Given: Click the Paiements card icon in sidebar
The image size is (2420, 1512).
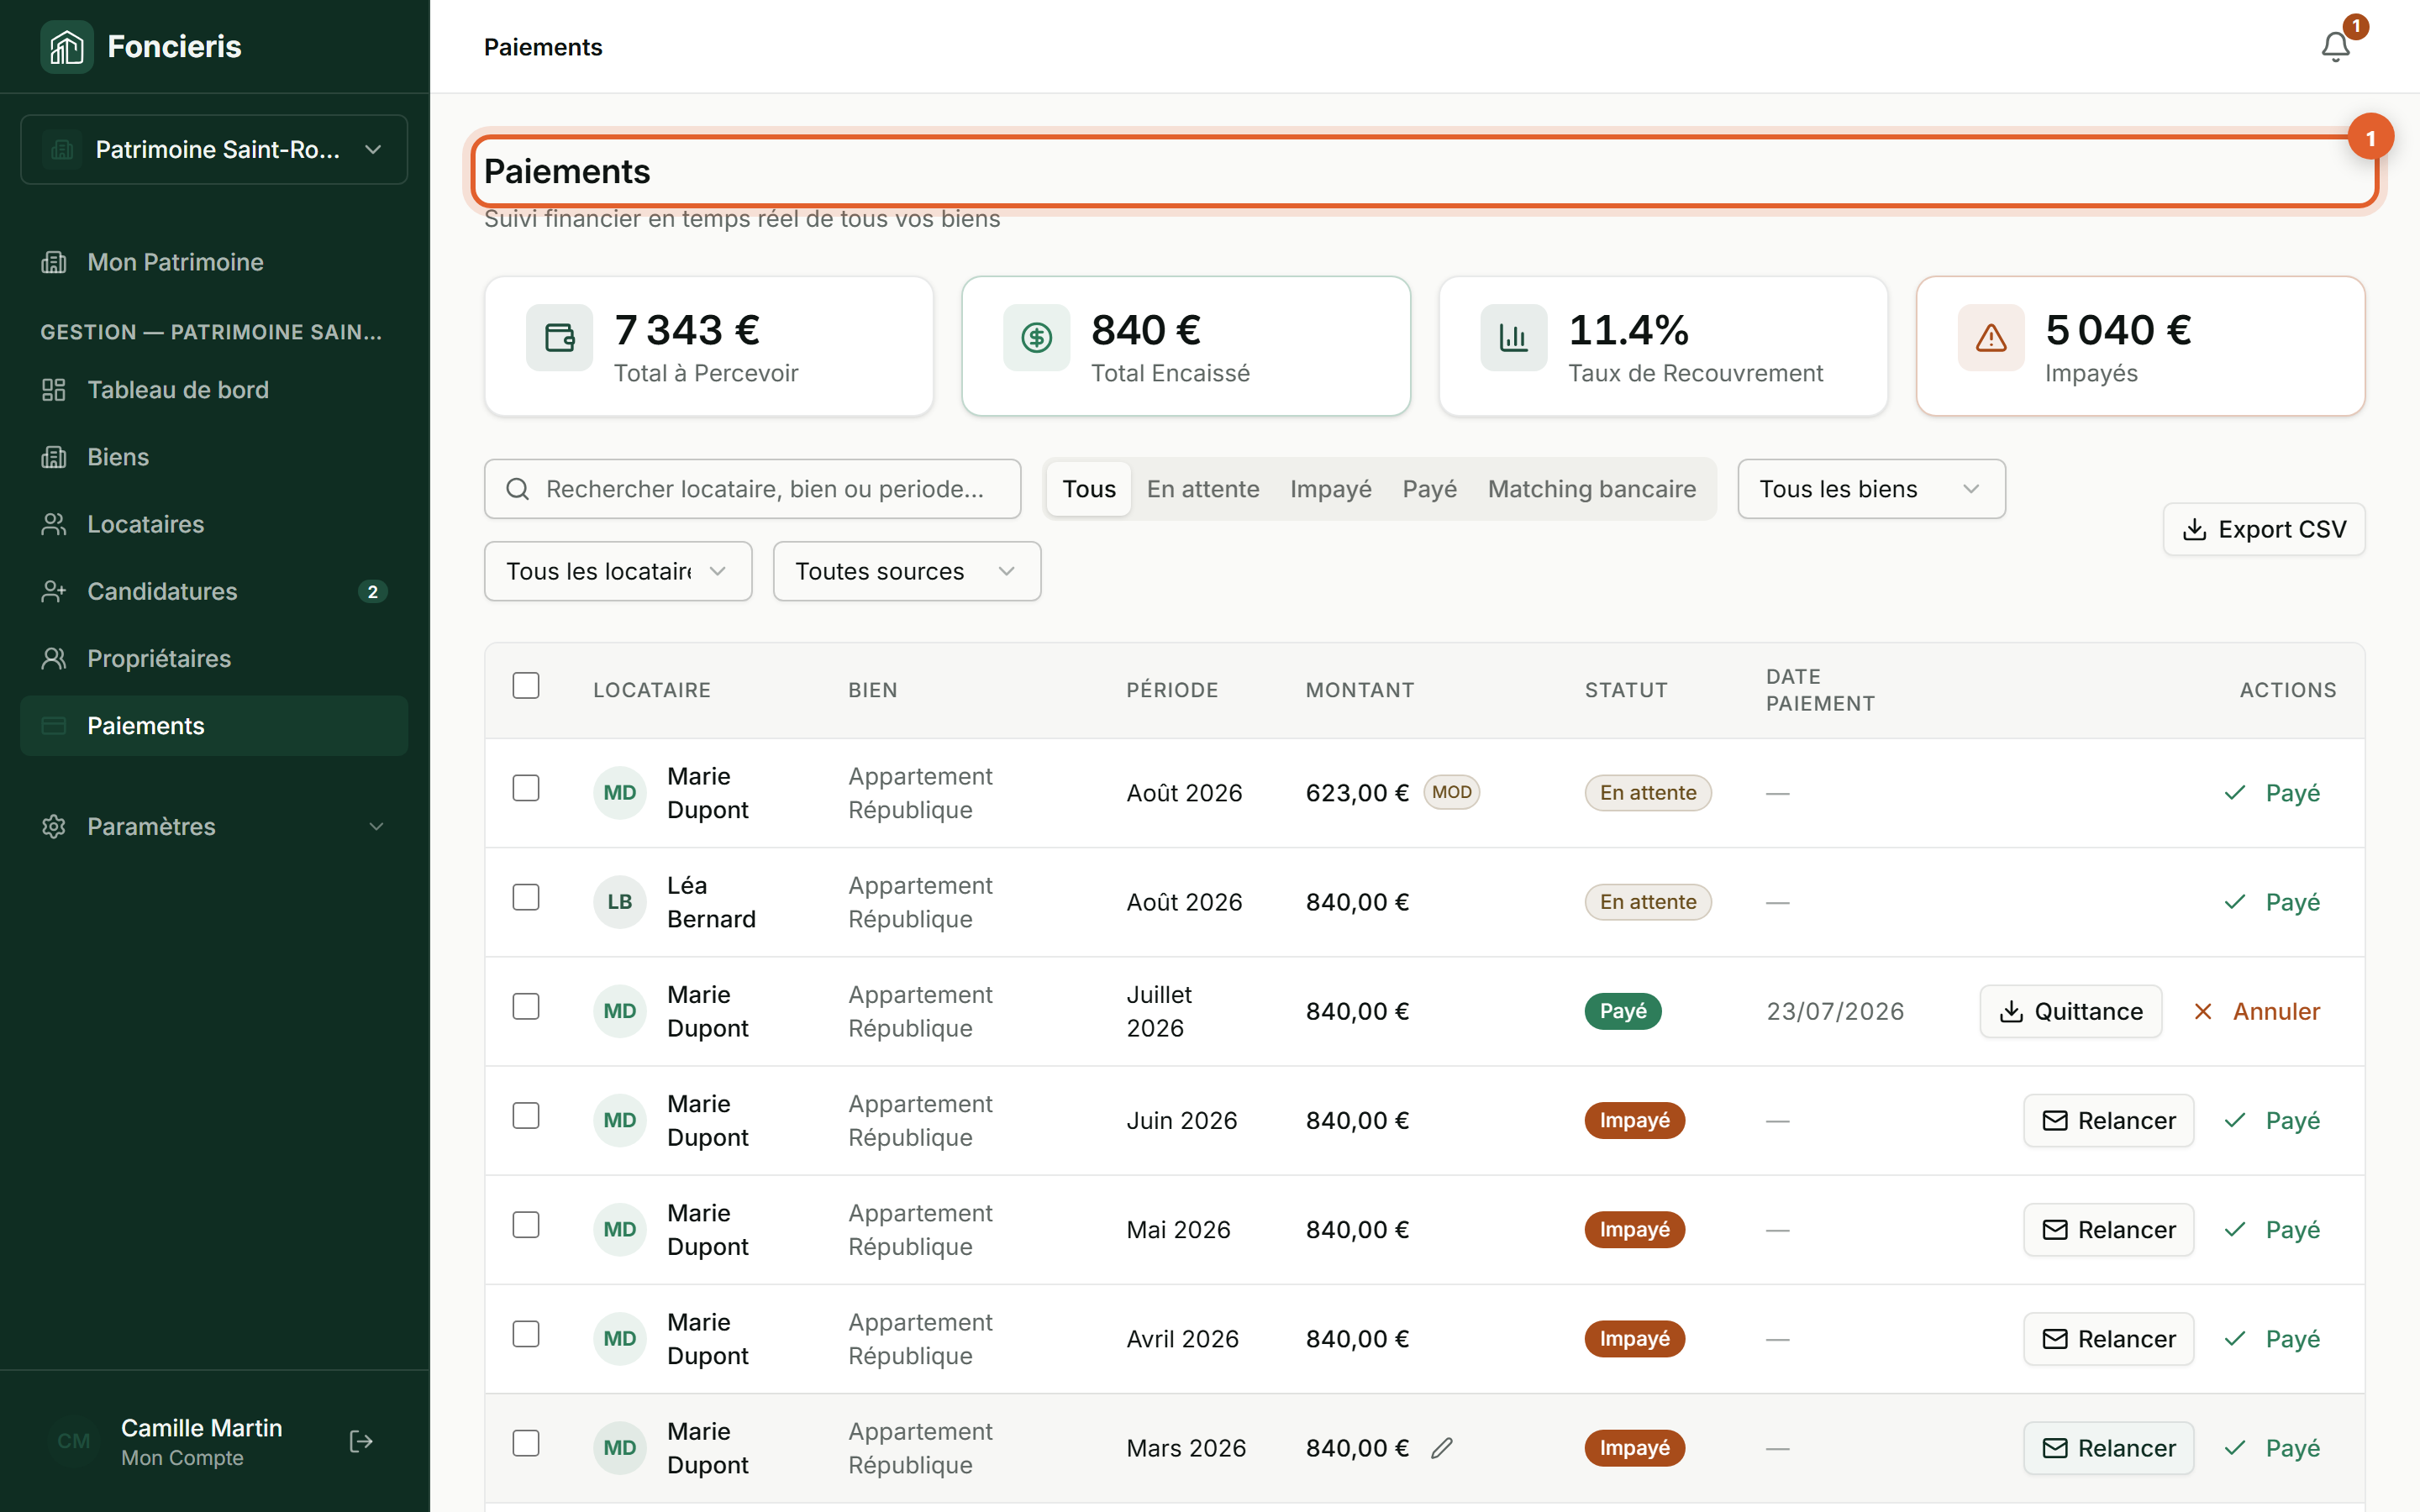Looking at the screenshot, I should pos(54,726).
